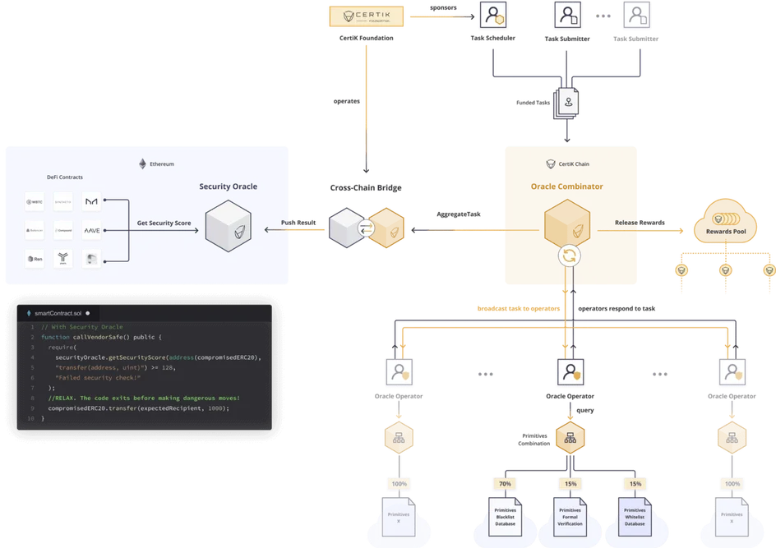Open the Security Oracle cube icon

[229, 228]
